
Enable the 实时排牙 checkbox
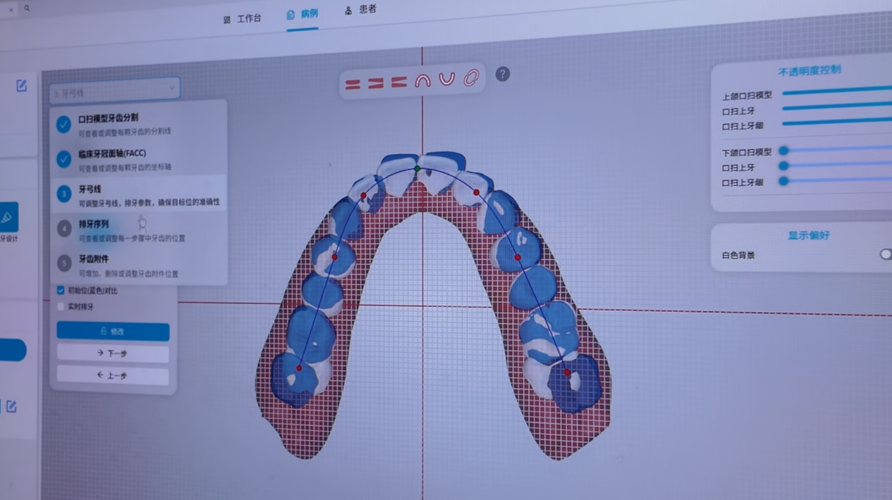pos(61,306)
